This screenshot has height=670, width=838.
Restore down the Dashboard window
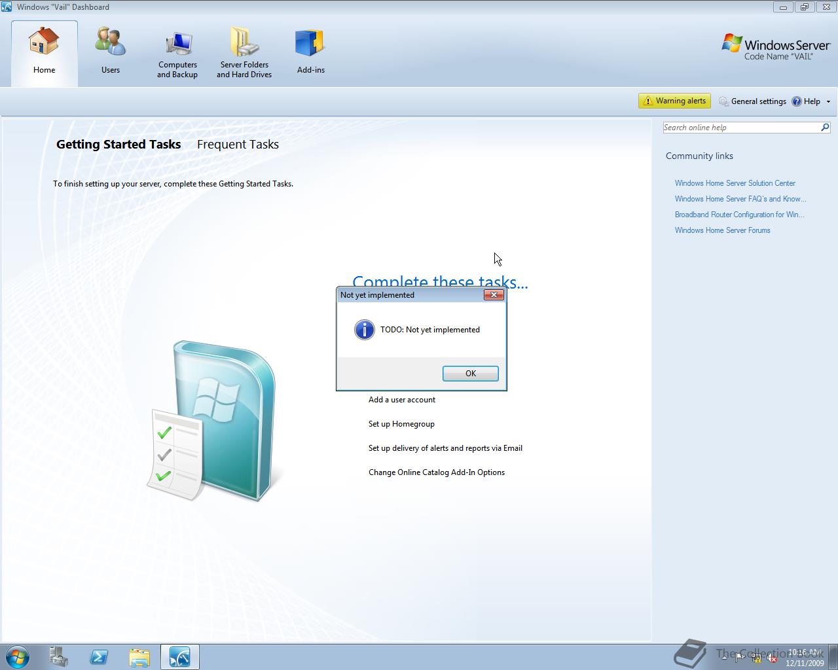point(805,7)
